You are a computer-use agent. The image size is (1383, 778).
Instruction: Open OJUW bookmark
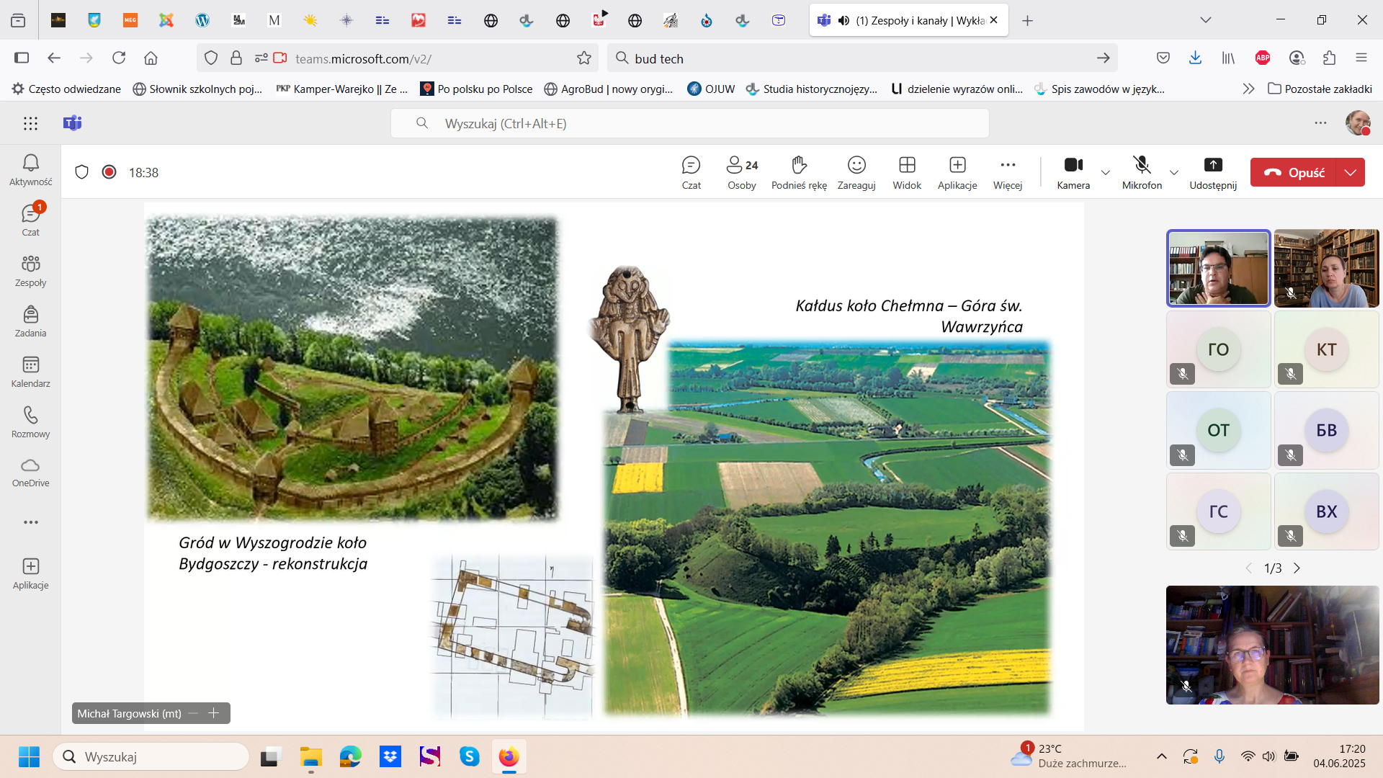pyautogui.click(x=711, y=89)
